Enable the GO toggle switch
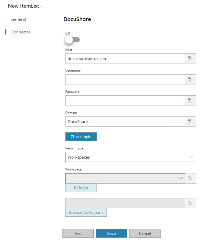This screenshot has width=202, height=243. 70,40
